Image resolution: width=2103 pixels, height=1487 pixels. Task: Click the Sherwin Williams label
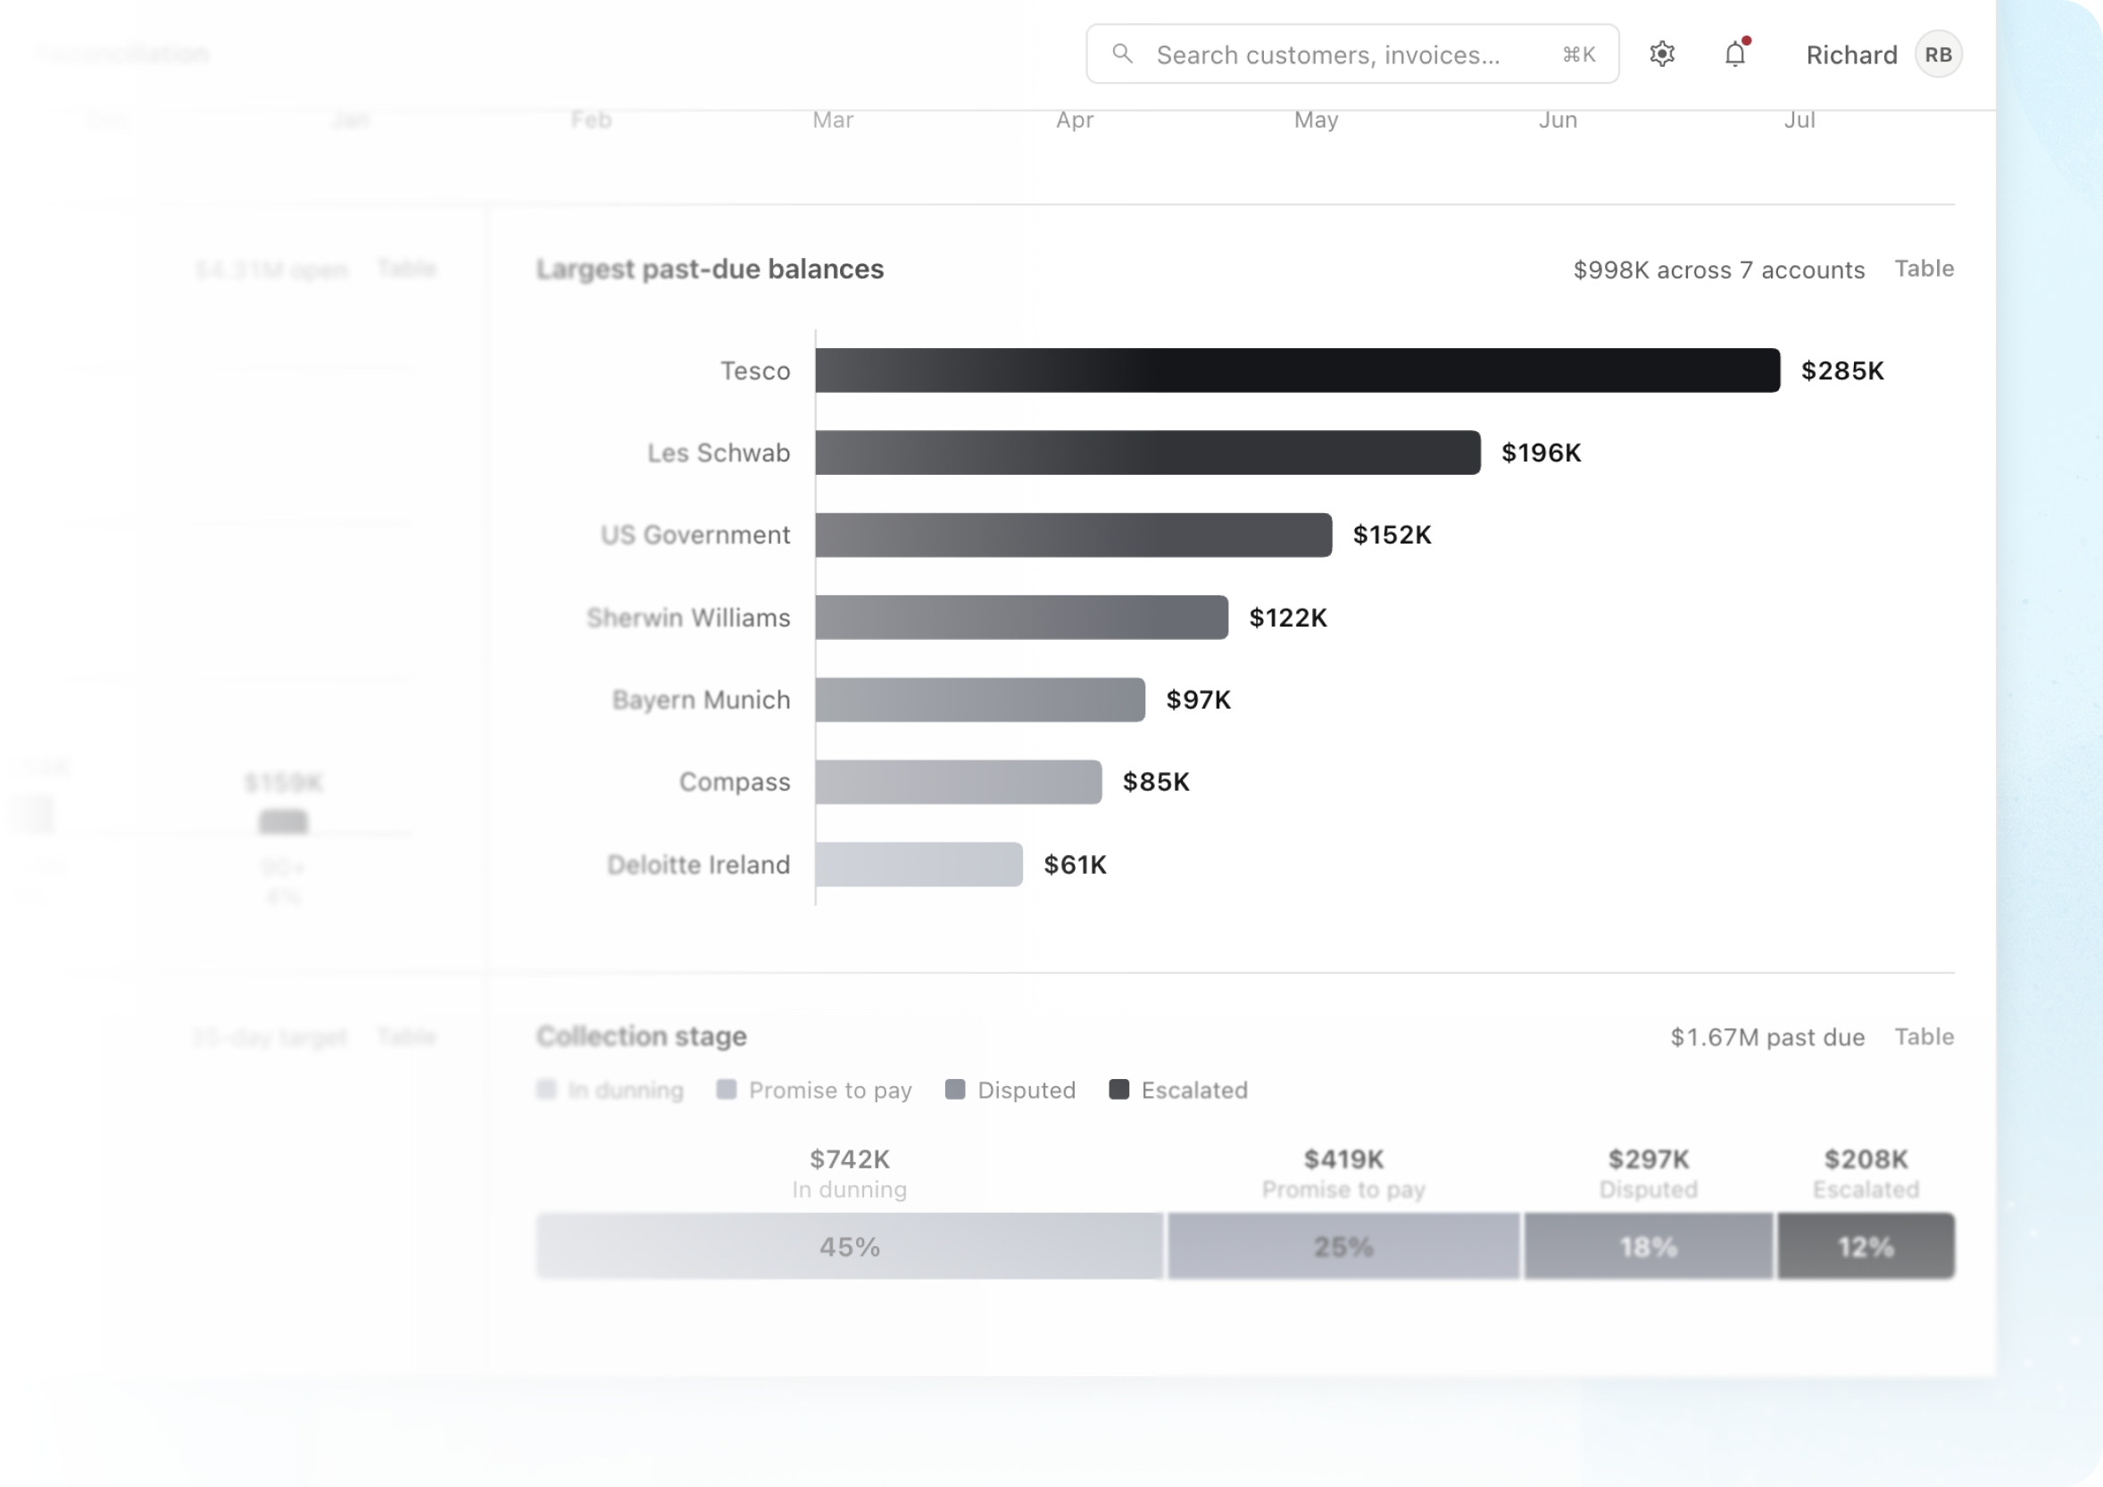[688, 617]
